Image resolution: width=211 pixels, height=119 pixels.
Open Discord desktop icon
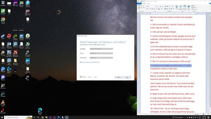pyautogui.click(x=3, y=78)
